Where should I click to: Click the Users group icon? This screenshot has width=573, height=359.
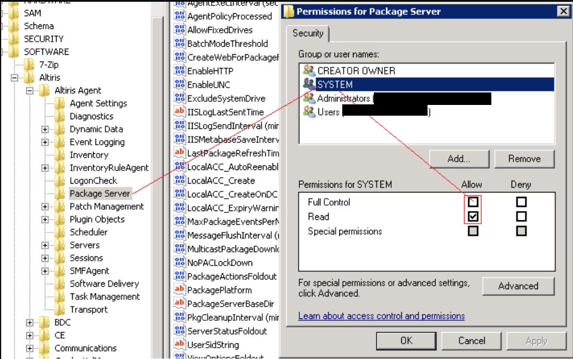[x=309, y=112]
